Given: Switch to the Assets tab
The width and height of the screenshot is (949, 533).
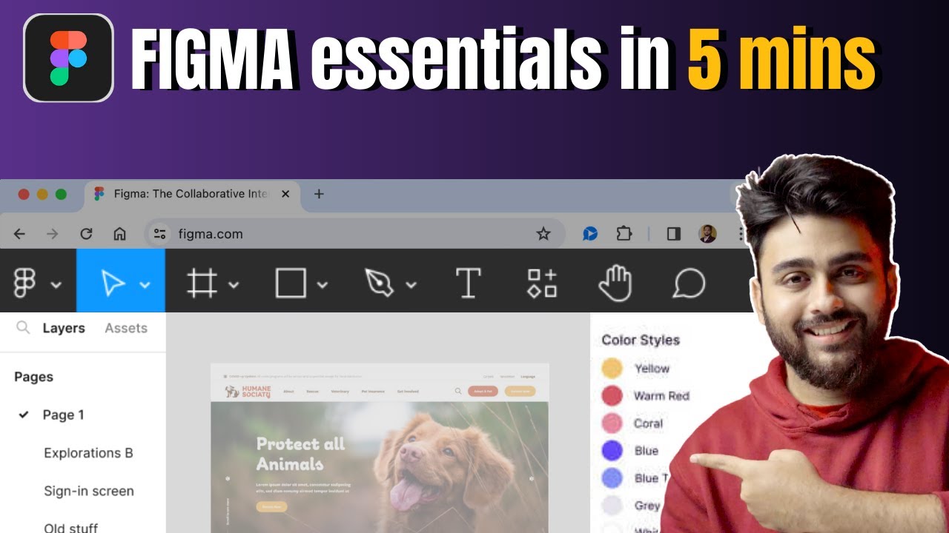Looking at the screenshot, I should 126,328.
